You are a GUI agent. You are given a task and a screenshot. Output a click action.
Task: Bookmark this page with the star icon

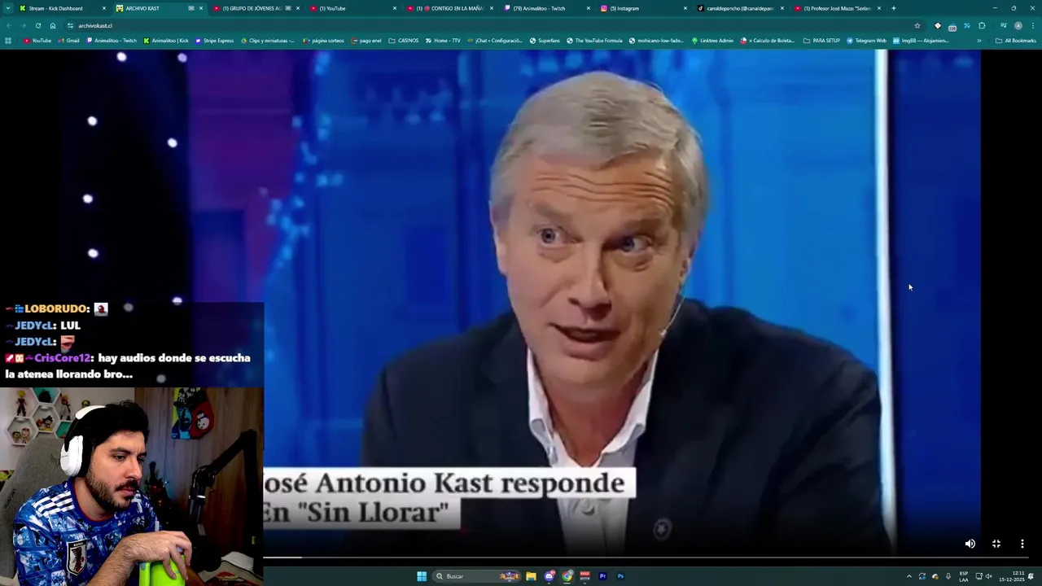[917, 25]
